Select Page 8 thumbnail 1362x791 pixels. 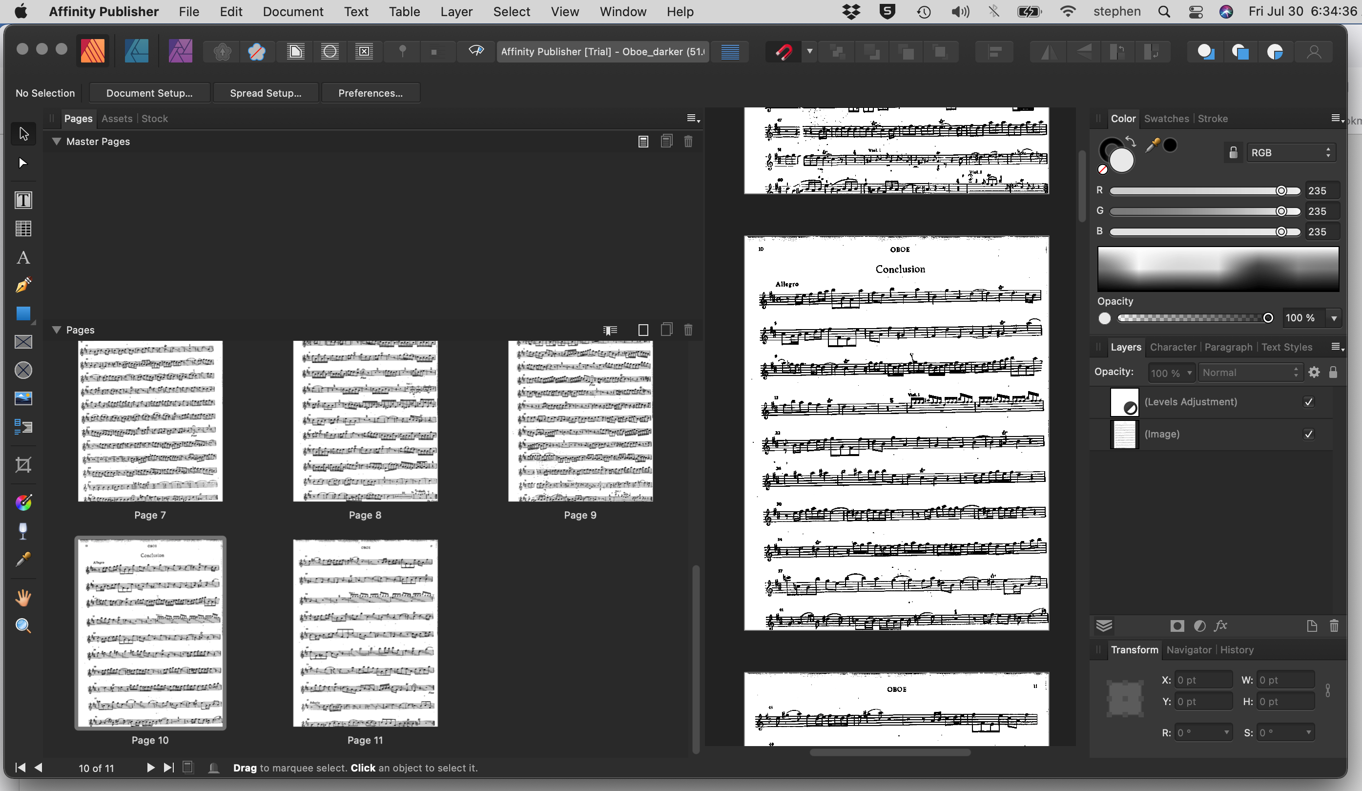pos(365,420)
